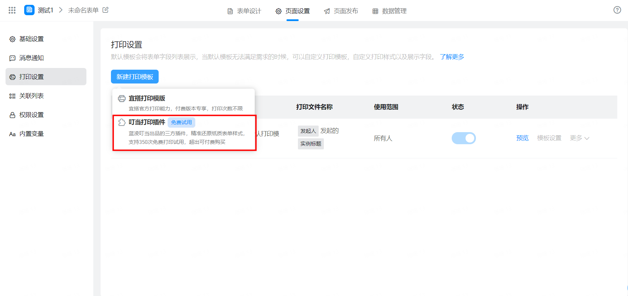The width and height of the screenshot is (628, 296).
Task: Click the 免费试用 badge
Action: 181,122
